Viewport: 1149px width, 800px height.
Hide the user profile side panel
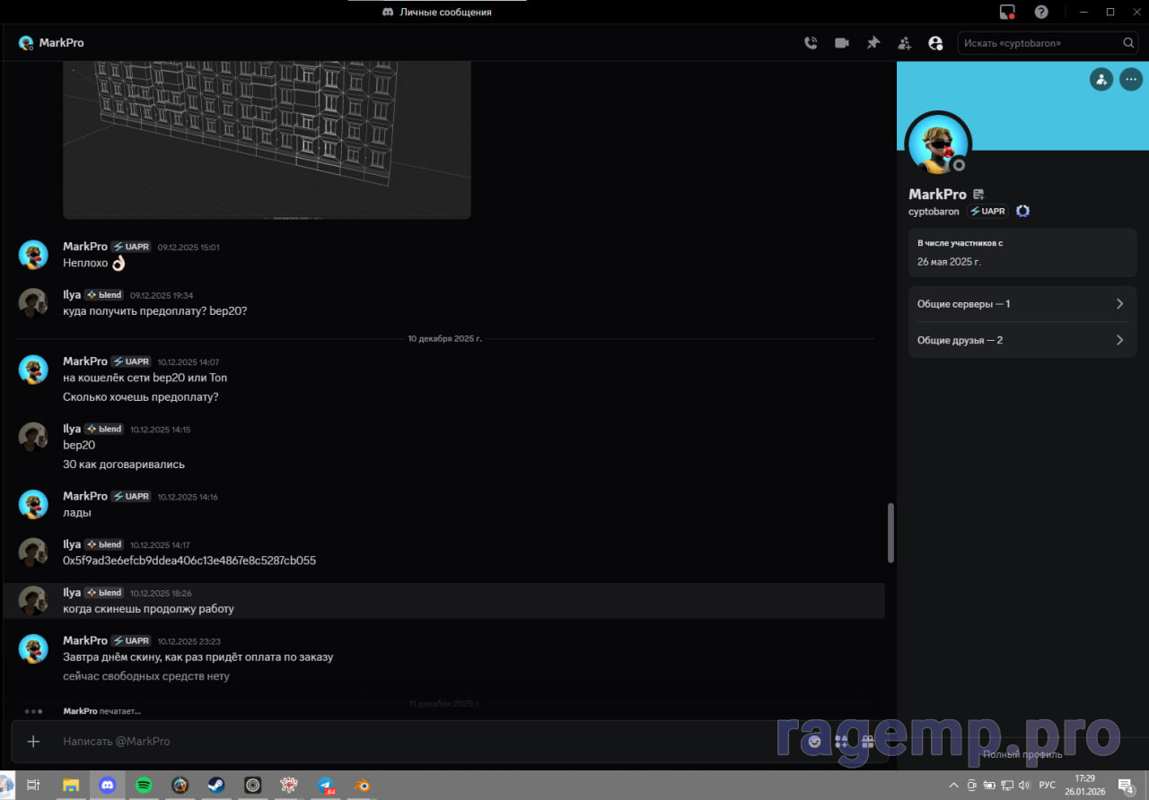pos(935,43)
